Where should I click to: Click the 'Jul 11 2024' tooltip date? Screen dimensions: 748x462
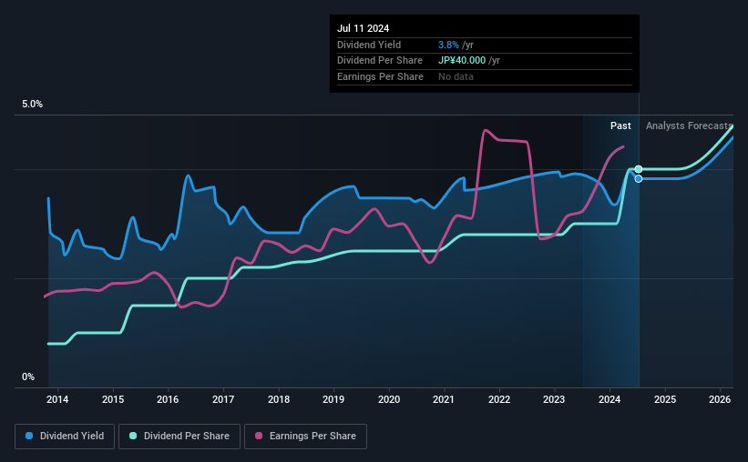(x=363, y=28)
